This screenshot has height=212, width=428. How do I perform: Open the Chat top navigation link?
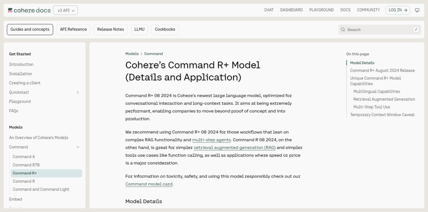pyautogui.click(x=269, y=10)
